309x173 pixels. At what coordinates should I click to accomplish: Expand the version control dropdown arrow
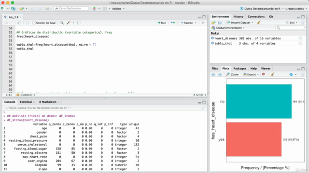point(99,9)
